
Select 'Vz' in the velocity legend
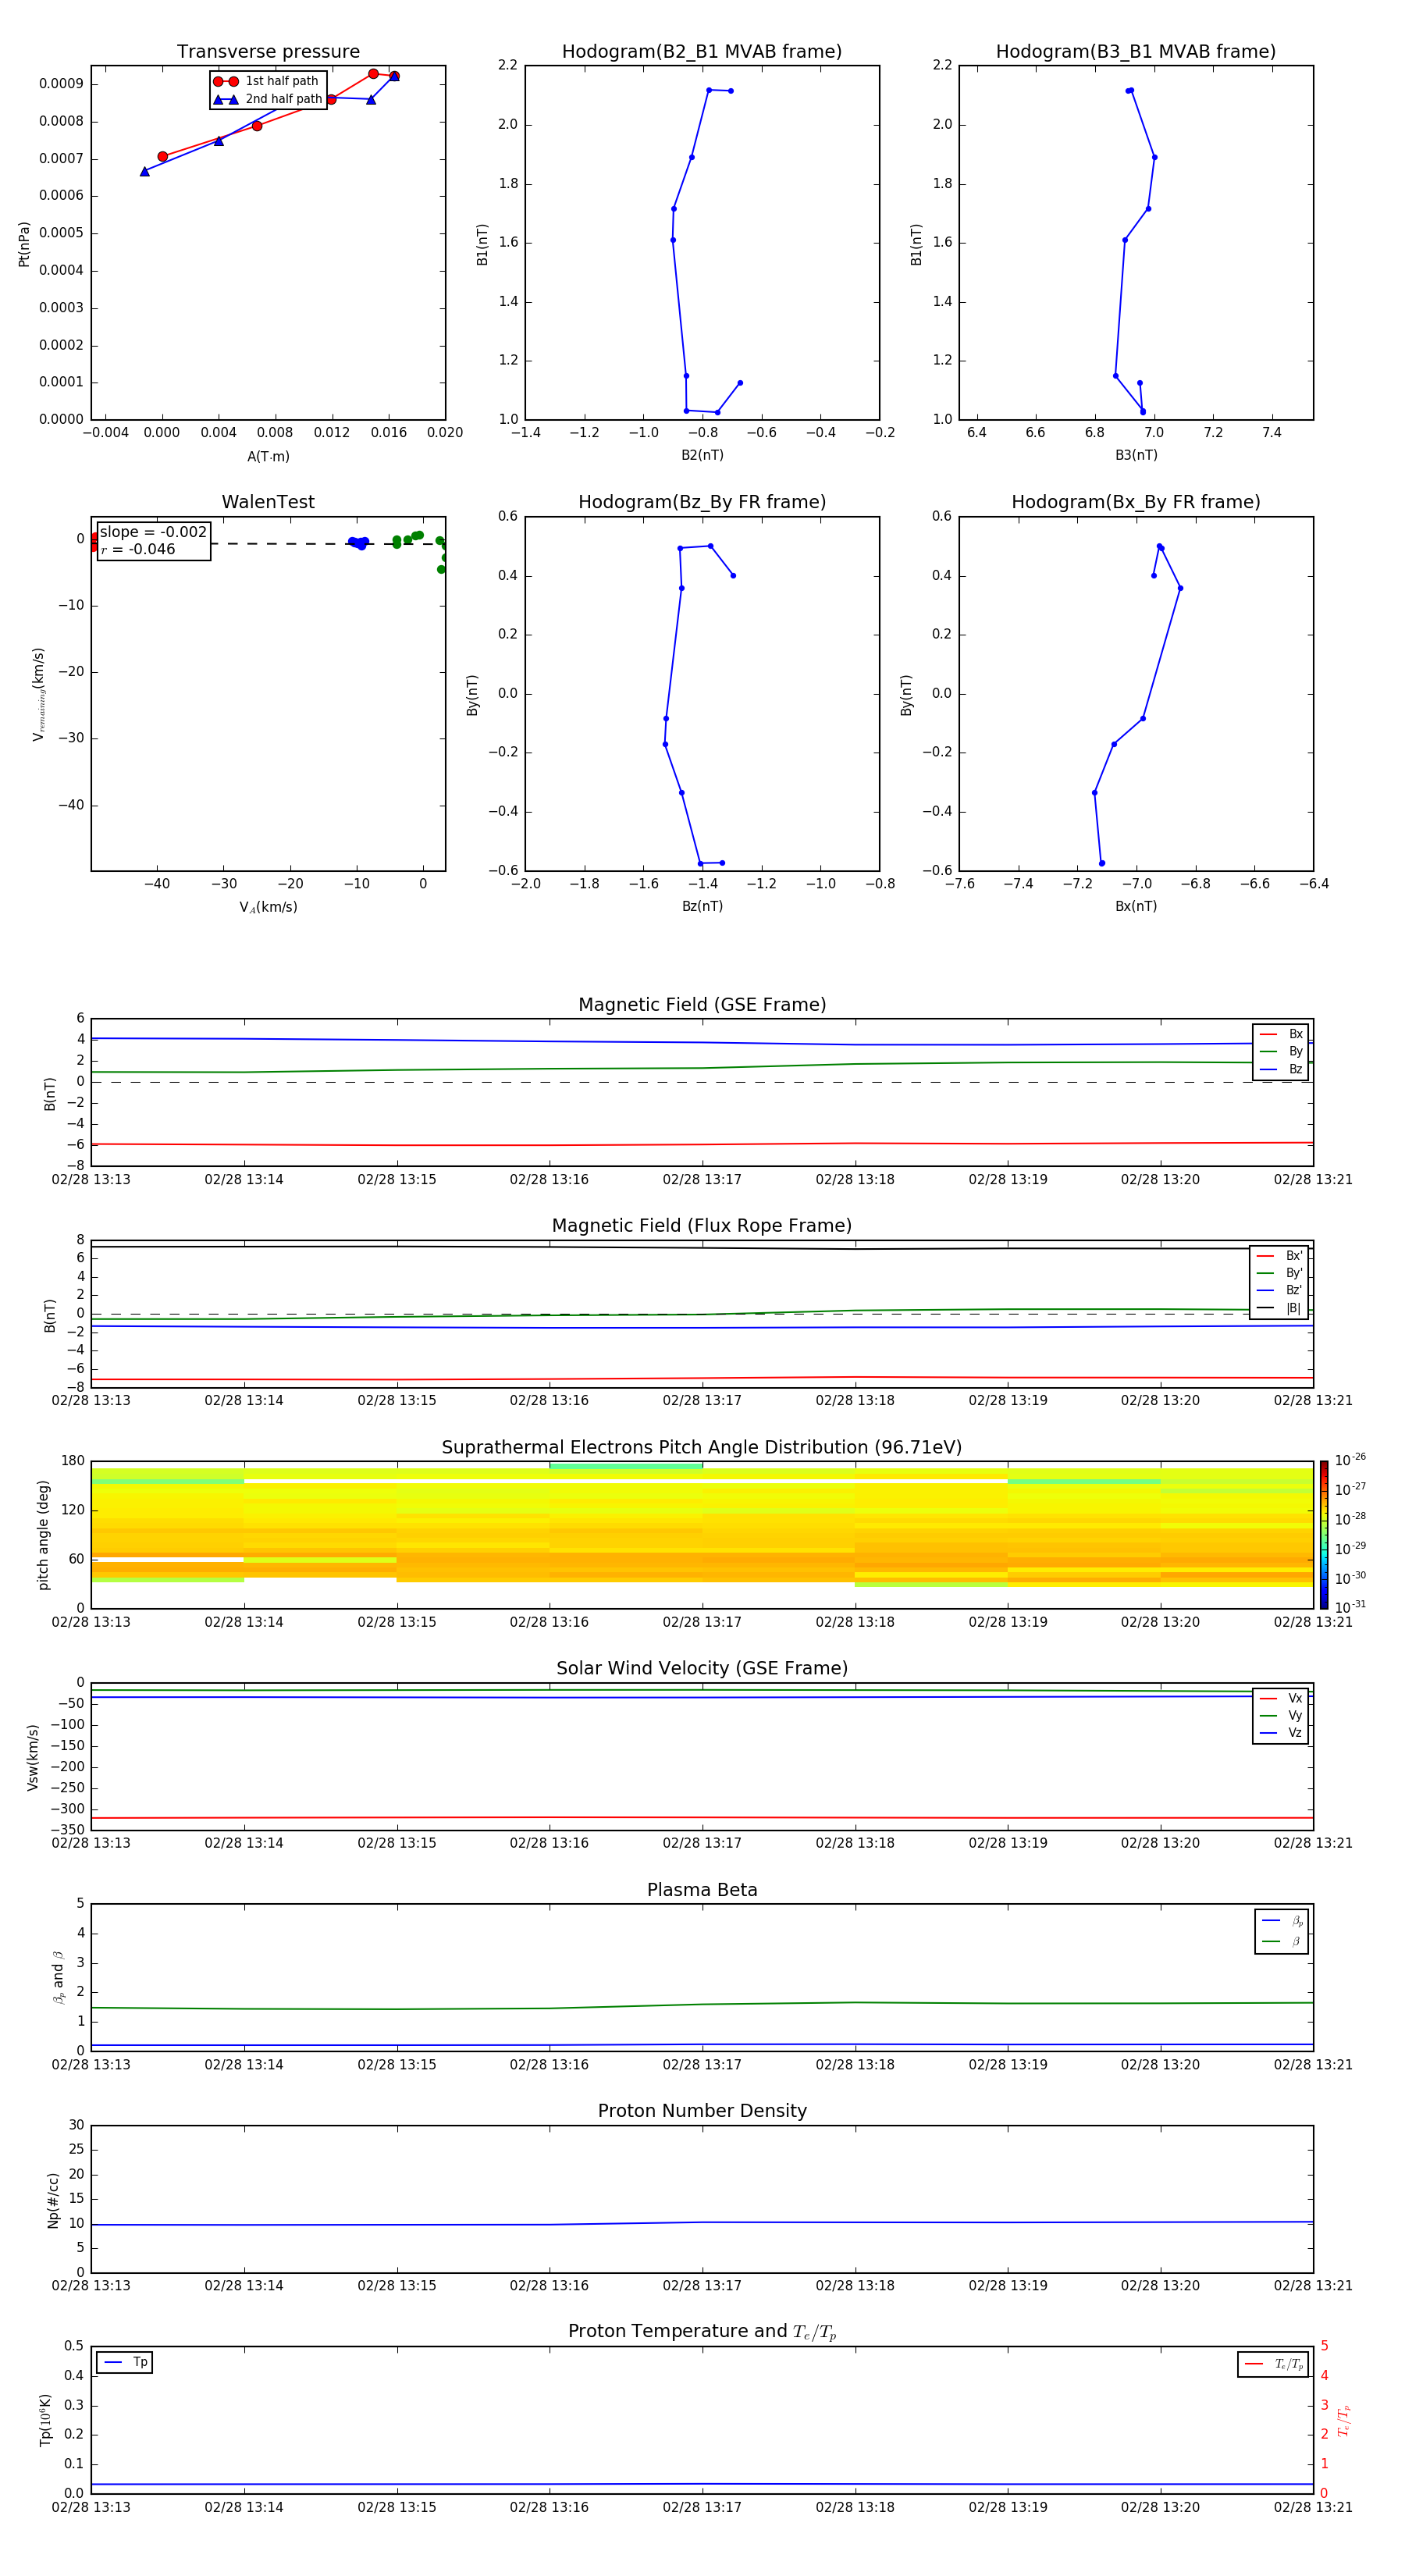(1282, 1733)
